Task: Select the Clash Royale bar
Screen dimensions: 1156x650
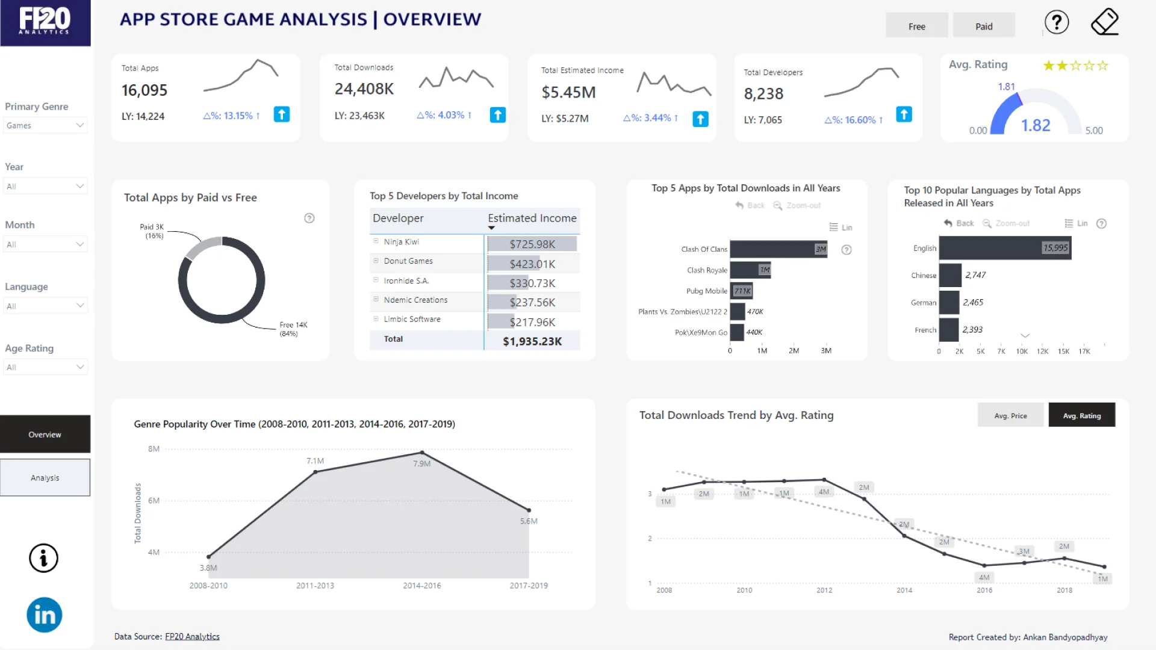Action: (x=750, y=270)
